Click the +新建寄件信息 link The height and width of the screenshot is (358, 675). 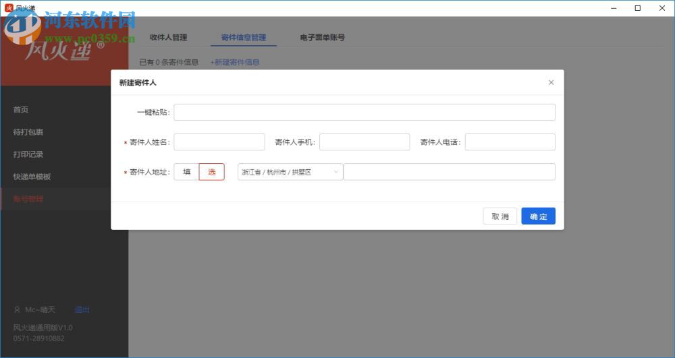click(235, 62)
